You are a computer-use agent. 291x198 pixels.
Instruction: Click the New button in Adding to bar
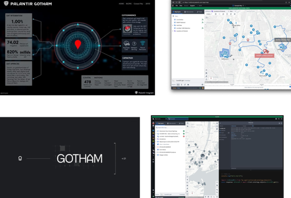coord(231,11)
